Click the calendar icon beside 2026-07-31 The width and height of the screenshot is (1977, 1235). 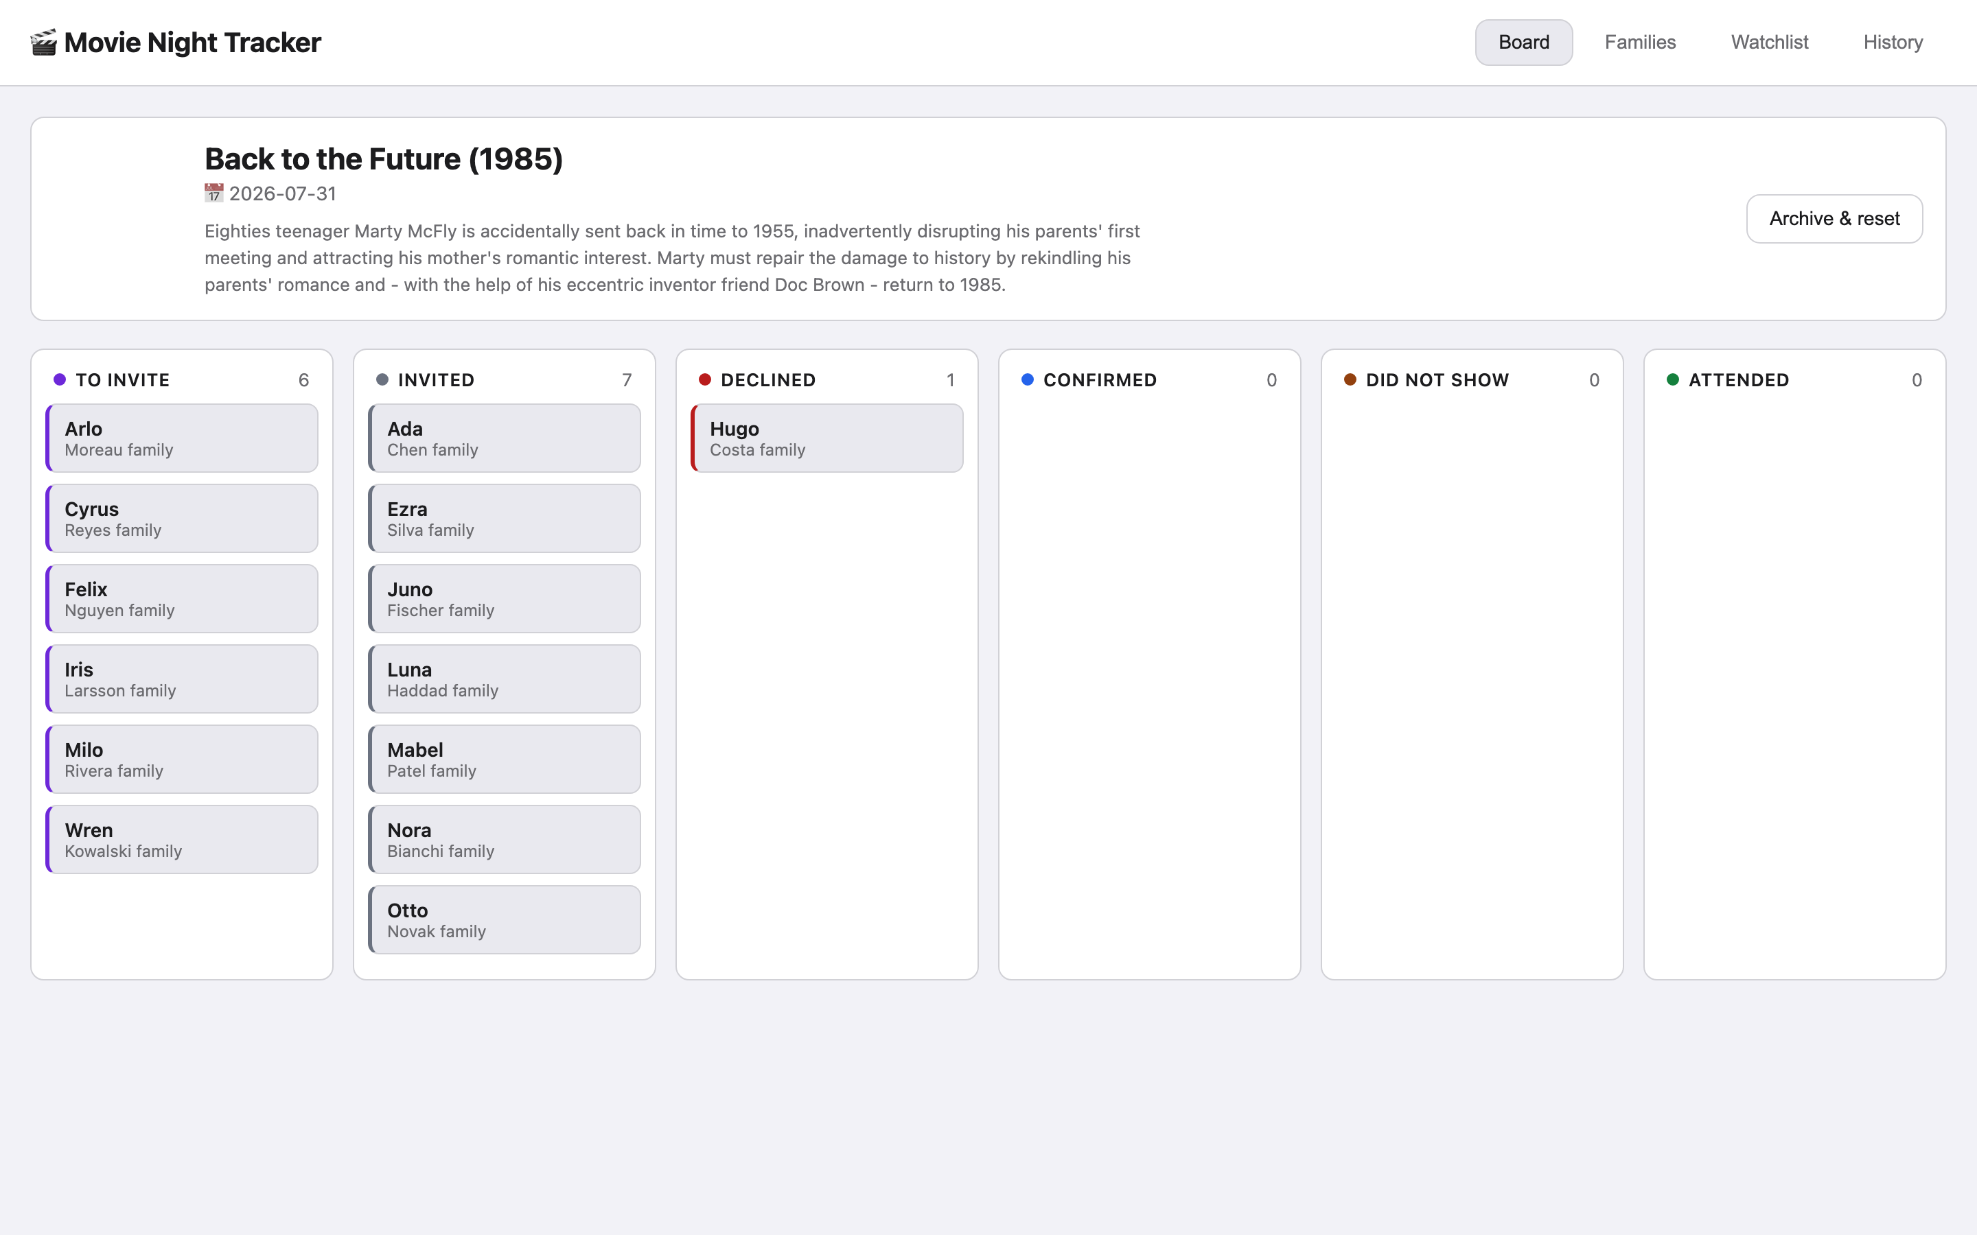click(214, 193)
